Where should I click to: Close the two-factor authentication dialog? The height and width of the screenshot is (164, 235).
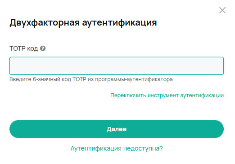[222, 10]
